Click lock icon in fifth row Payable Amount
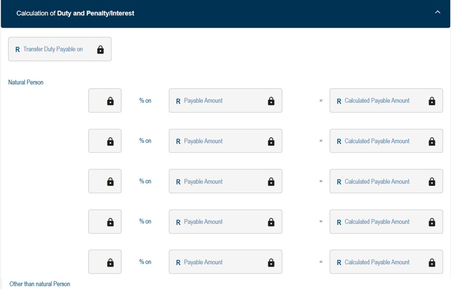The height and width of the screenshot is (289, 452). point(271,262)
